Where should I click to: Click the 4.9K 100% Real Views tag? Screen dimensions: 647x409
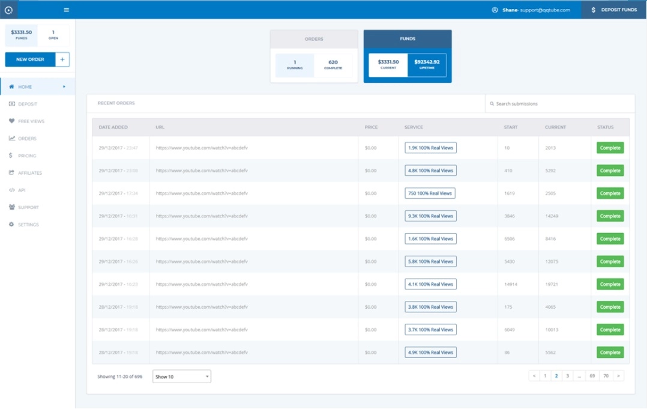pyautogui.click(x=430, y=352)
